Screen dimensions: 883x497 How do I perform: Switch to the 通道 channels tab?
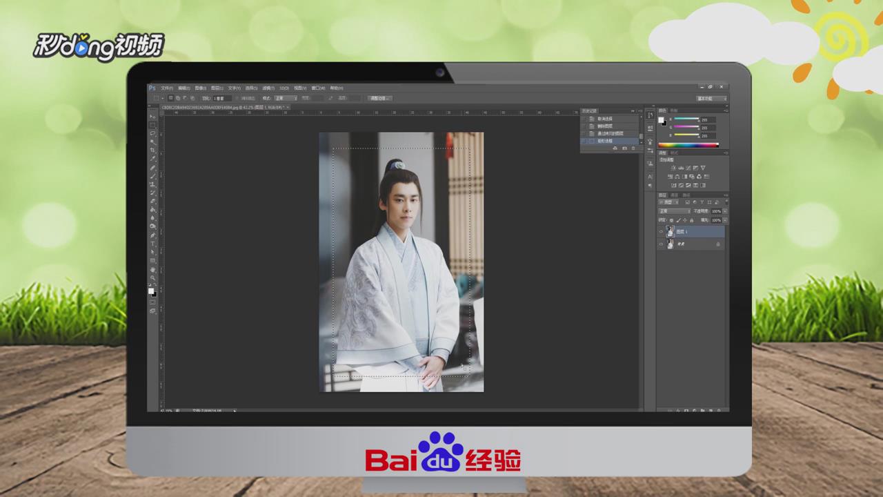tap(674, 195)
